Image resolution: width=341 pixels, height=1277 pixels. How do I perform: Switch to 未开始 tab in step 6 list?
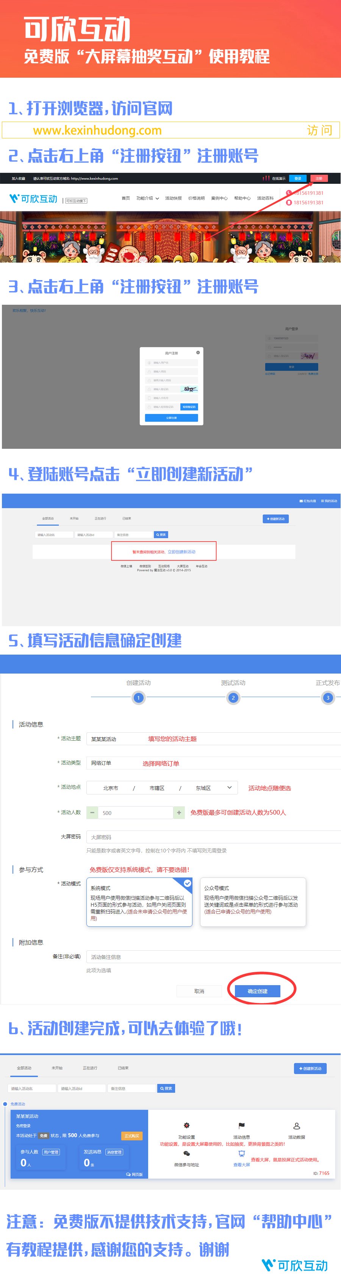click(x=57, y=1068)
